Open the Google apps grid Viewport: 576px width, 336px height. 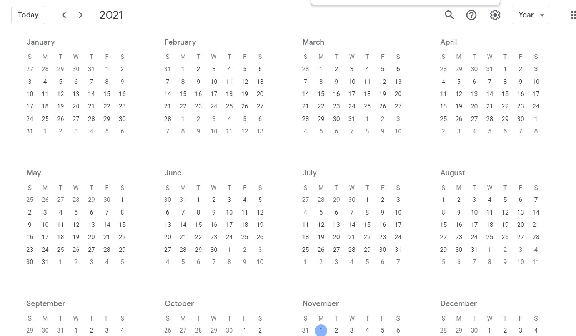[573, 15]
